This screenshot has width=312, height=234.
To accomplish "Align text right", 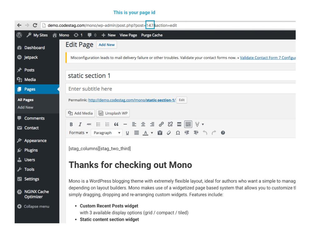I will click(152, 125).
